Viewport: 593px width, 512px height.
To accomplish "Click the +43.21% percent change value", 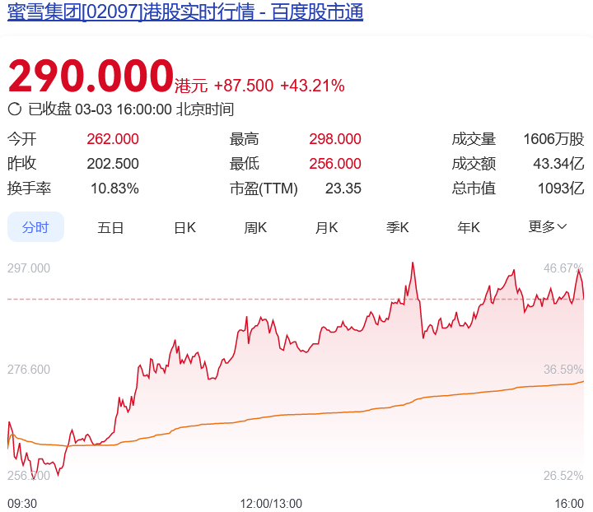I will pos(312,86).
